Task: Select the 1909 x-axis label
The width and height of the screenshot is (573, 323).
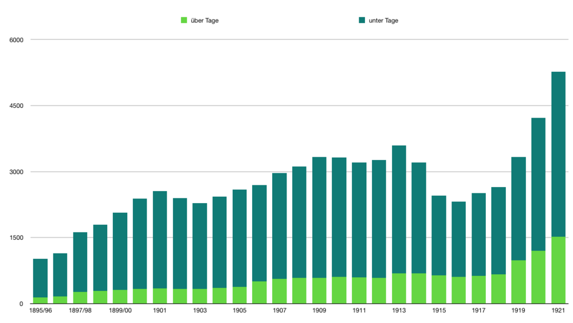Action: click(x=319, y=310)
